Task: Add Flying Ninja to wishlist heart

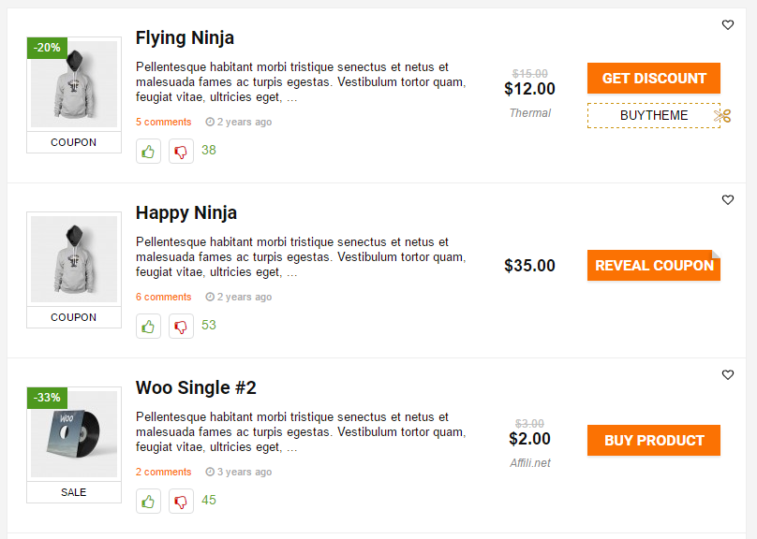Action: (728, 25)
